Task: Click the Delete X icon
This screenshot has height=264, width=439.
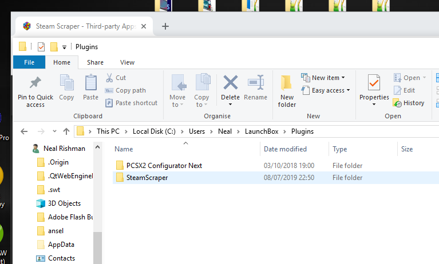Action: (231, 82)
